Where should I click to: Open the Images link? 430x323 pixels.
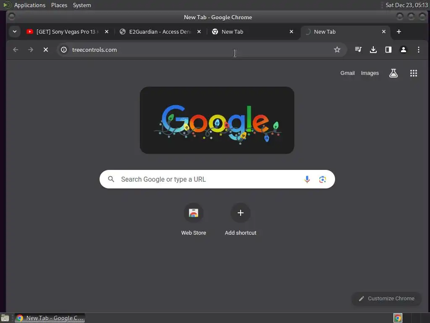370,73
